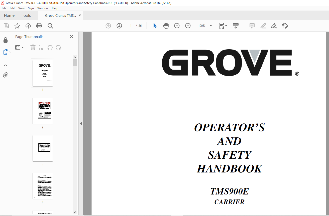This screenshot has height=216, width=329.
Task: Click thumbnails scrollbar up arrow
Action: (75, 57)
